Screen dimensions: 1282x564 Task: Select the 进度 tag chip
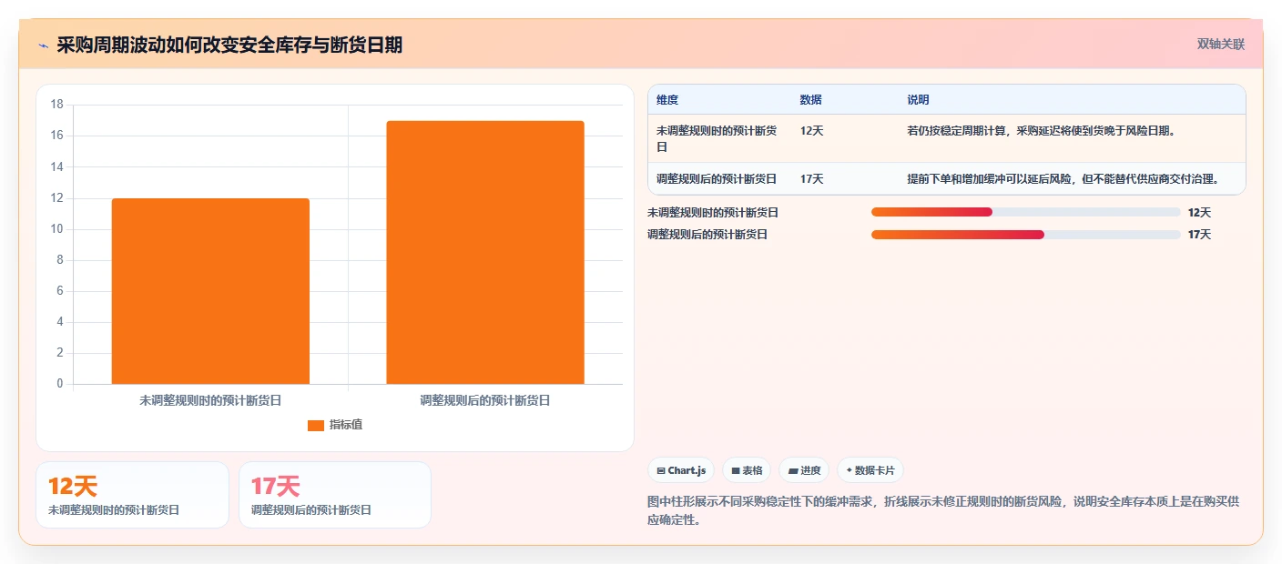pyautogui.click(x=804, y=470)
